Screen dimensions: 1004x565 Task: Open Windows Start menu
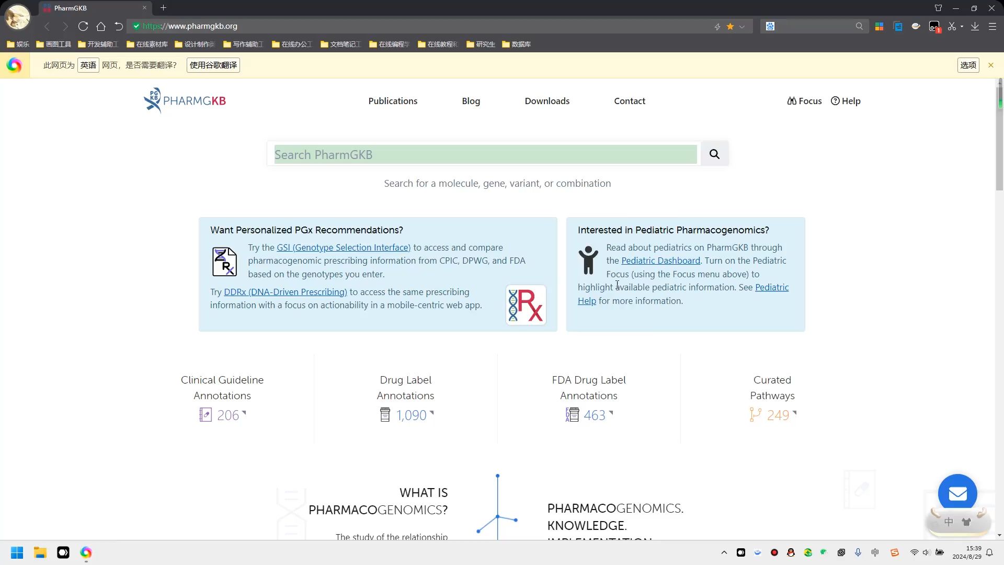point(17,552)
